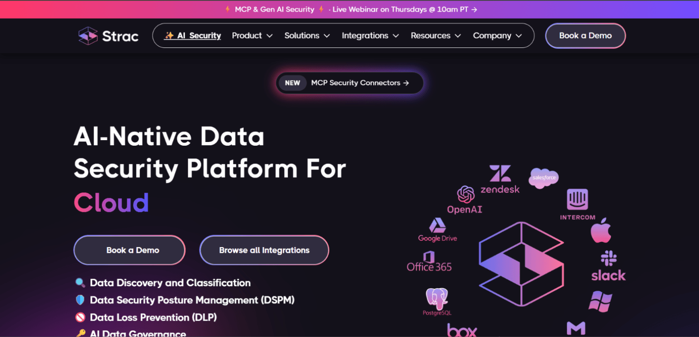Image resolution: width=699 pixels, height=337 pixels.
Task: Click the shield icon beside DSPM
Action: click(x=80, y=300)
